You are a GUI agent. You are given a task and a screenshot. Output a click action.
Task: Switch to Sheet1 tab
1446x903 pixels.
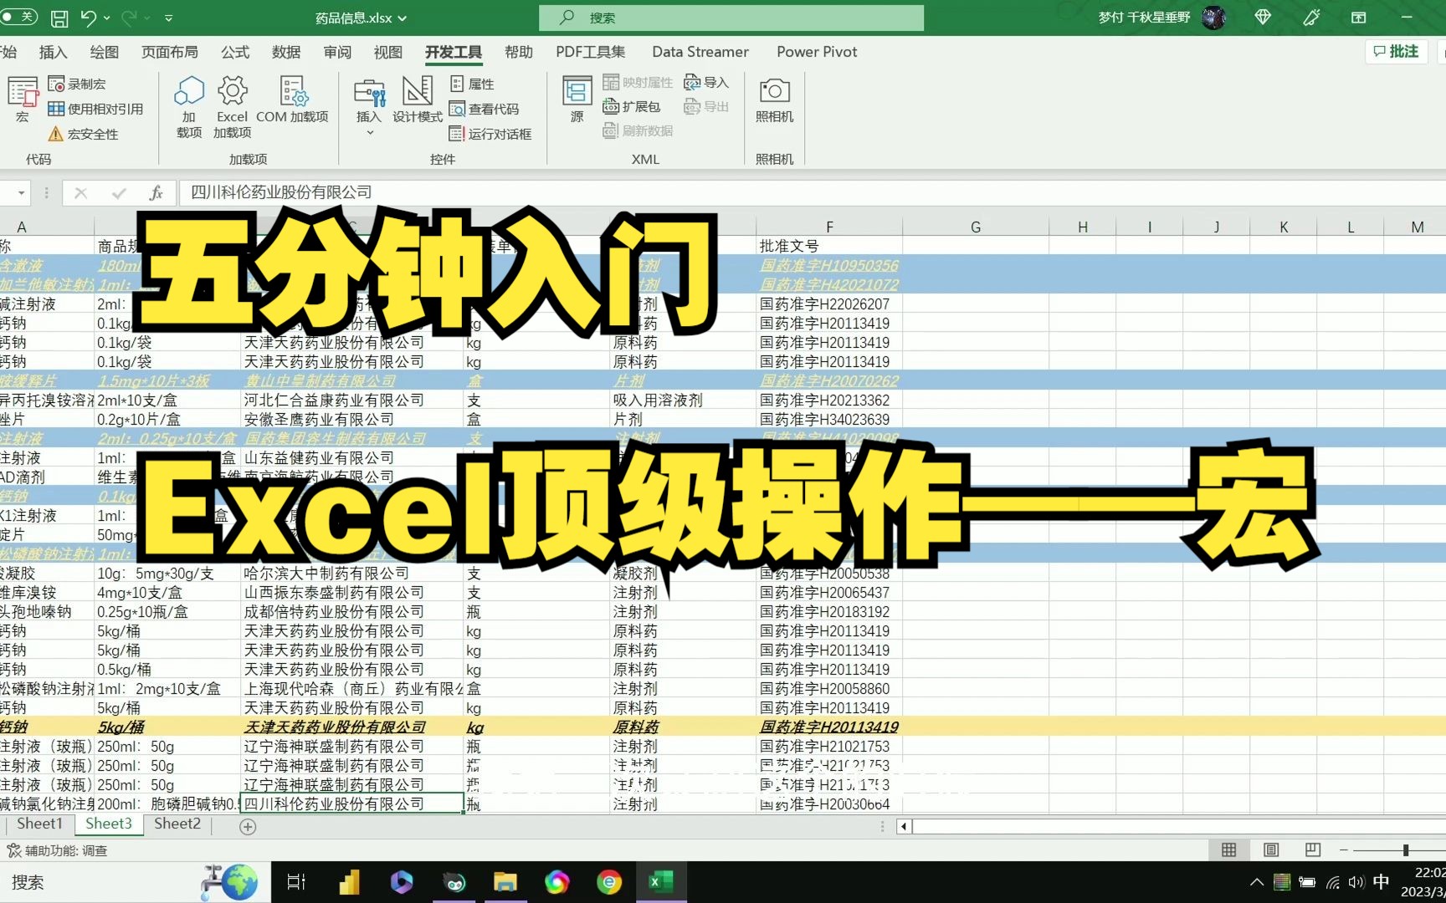pos(40,824)
